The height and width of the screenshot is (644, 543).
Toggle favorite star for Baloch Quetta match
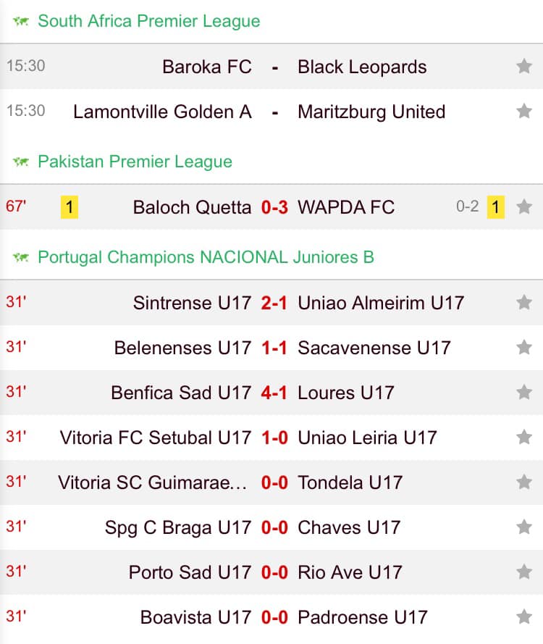click(524, 206)
